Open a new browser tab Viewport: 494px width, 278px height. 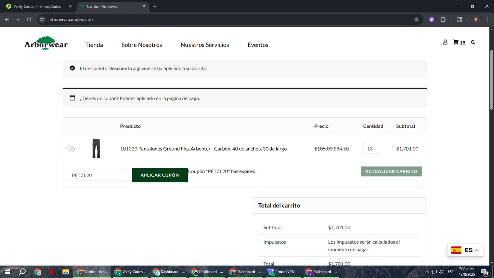tap(155, 6)
